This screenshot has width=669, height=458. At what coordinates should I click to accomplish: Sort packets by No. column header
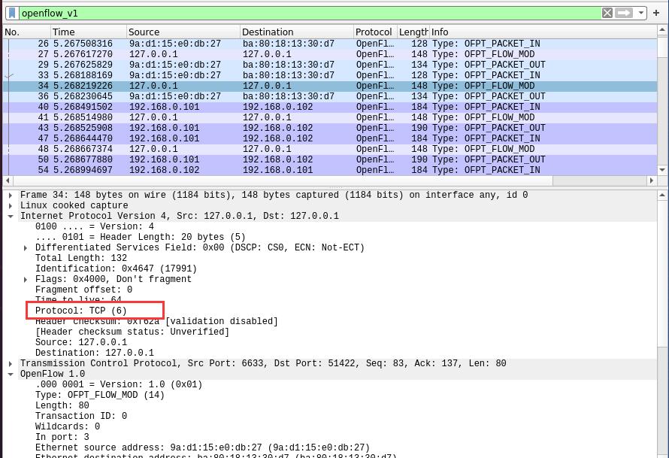click(x=26, y=32)
